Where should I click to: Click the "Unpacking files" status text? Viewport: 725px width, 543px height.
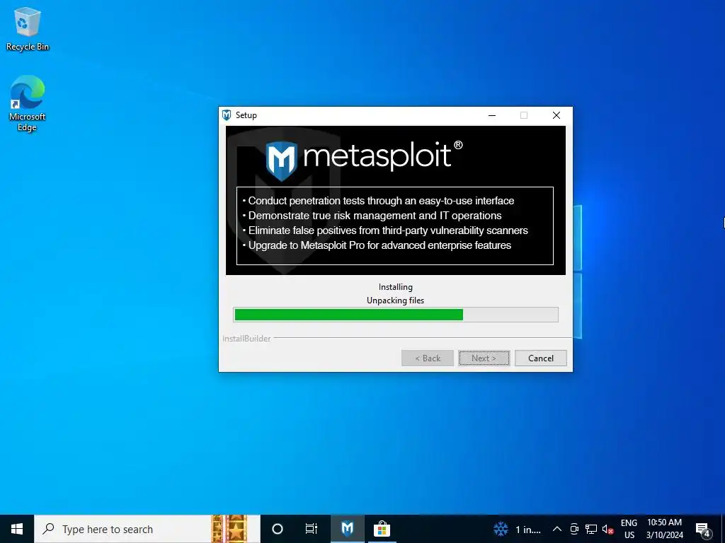click(395, 300)
